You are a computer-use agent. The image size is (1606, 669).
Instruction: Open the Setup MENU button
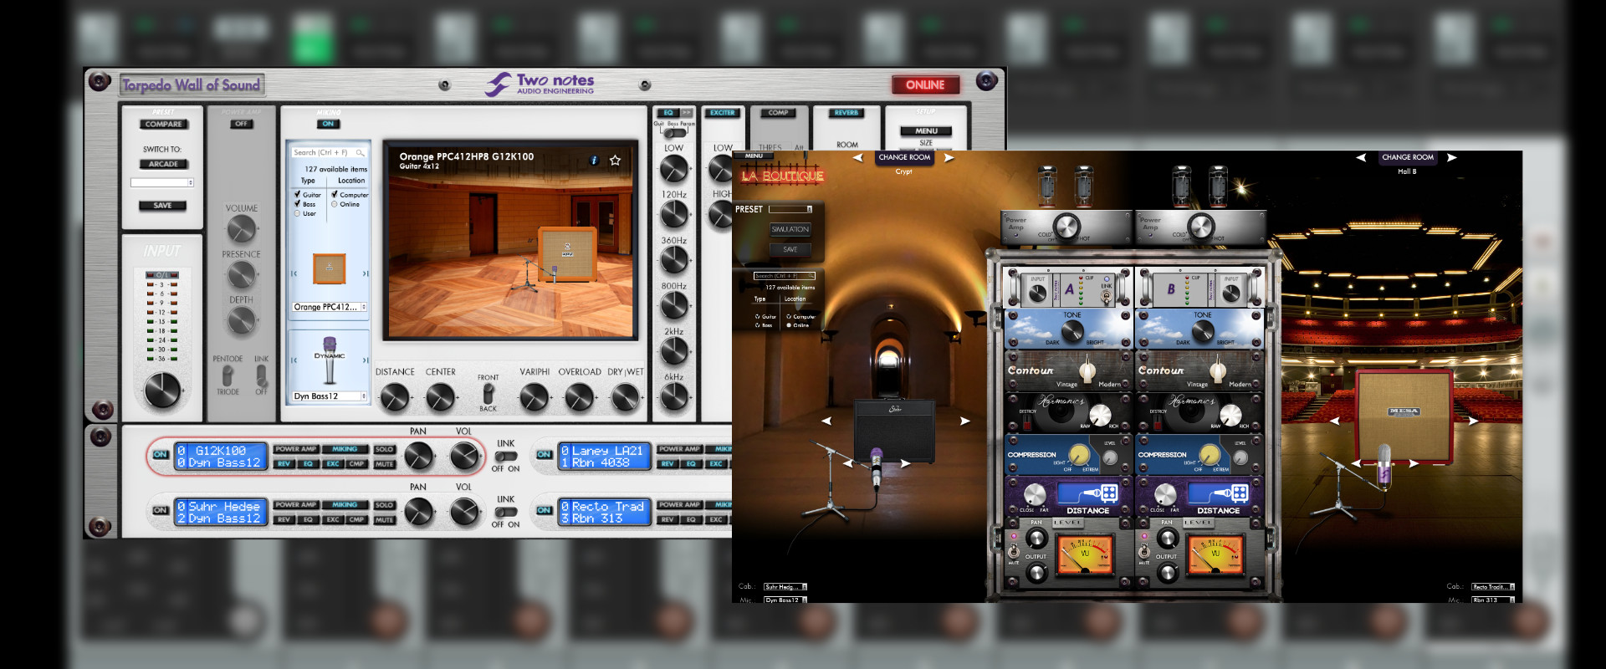[926, 131]
